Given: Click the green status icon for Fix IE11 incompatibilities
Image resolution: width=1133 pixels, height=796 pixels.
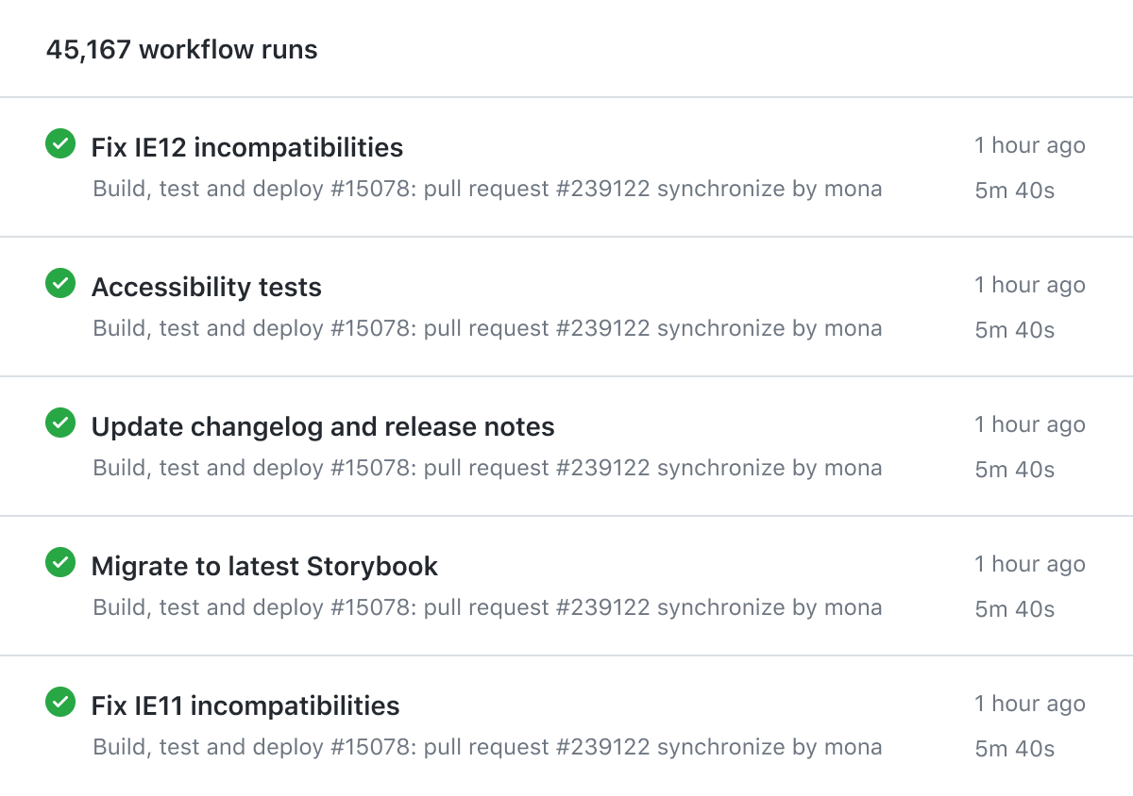Looking at the screenshot, I should pyautogui.click(x=60, y=703).
